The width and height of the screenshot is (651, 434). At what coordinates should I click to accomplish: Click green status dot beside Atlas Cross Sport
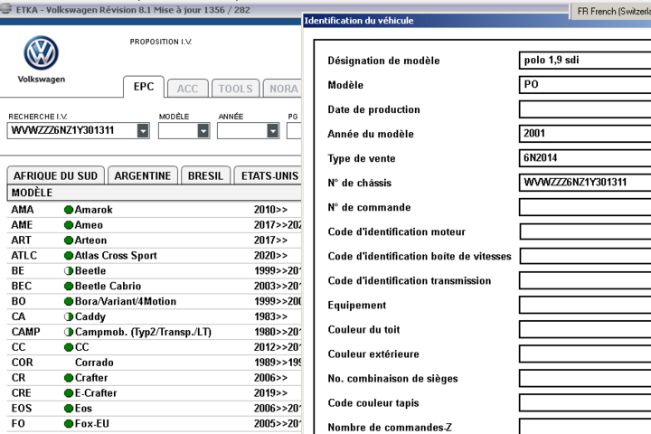point(69,255)
